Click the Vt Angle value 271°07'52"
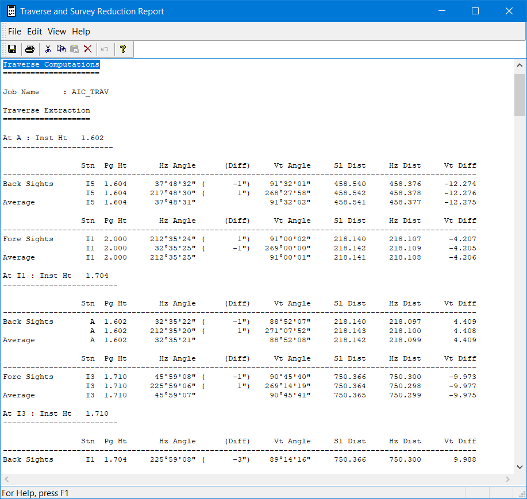 click(x=288, y=331)
